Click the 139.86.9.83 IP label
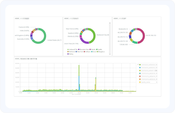Image resolution: width=175 pixels, height=113 pixels. click(x=124, y=44)
